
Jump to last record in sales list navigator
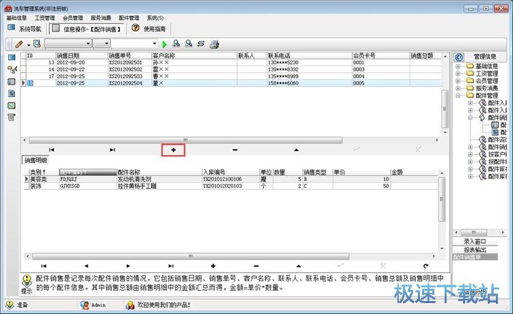112,149
